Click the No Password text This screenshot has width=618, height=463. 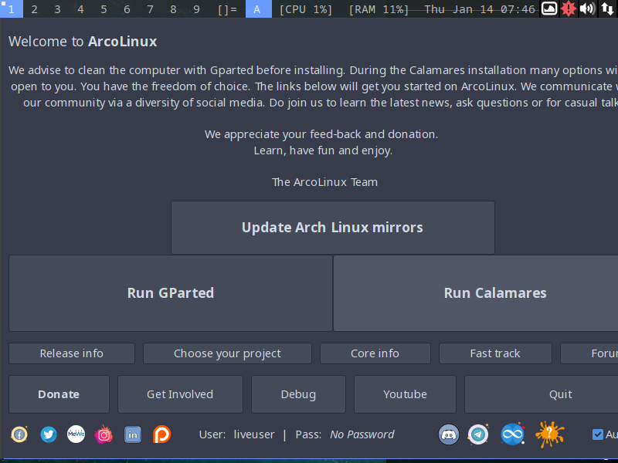click(362, 434)
